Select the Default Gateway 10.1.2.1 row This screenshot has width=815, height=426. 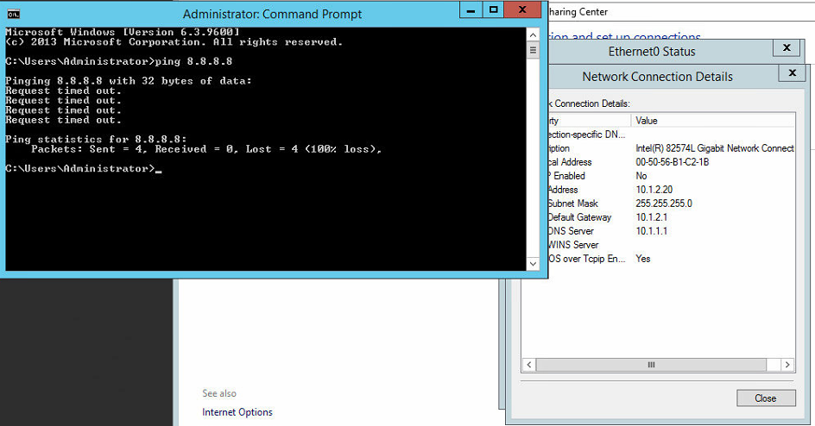click(665, 217)
